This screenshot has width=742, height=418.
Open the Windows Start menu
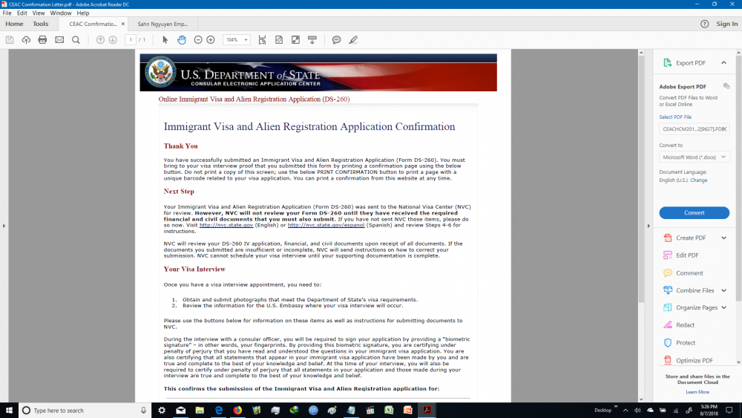pos(9,411)
